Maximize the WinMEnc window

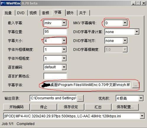tap(138, 3)
